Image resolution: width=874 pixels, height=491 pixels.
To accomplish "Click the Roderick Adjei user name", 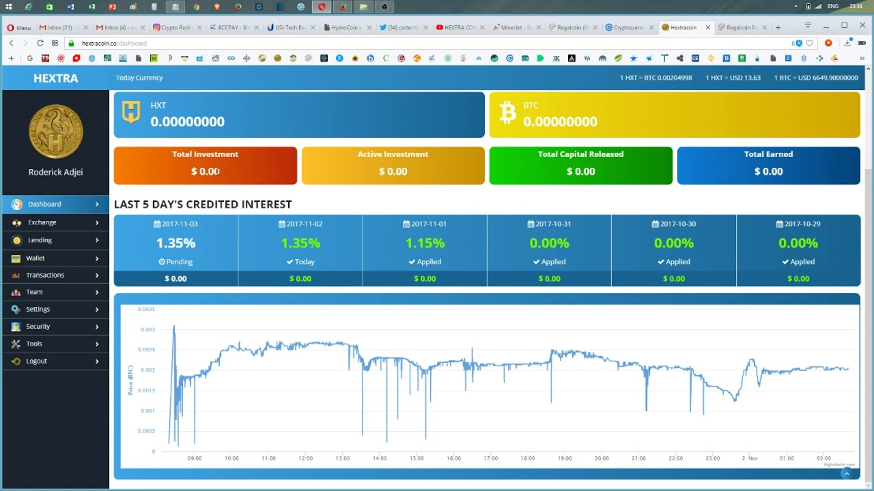I will point(56,172).
